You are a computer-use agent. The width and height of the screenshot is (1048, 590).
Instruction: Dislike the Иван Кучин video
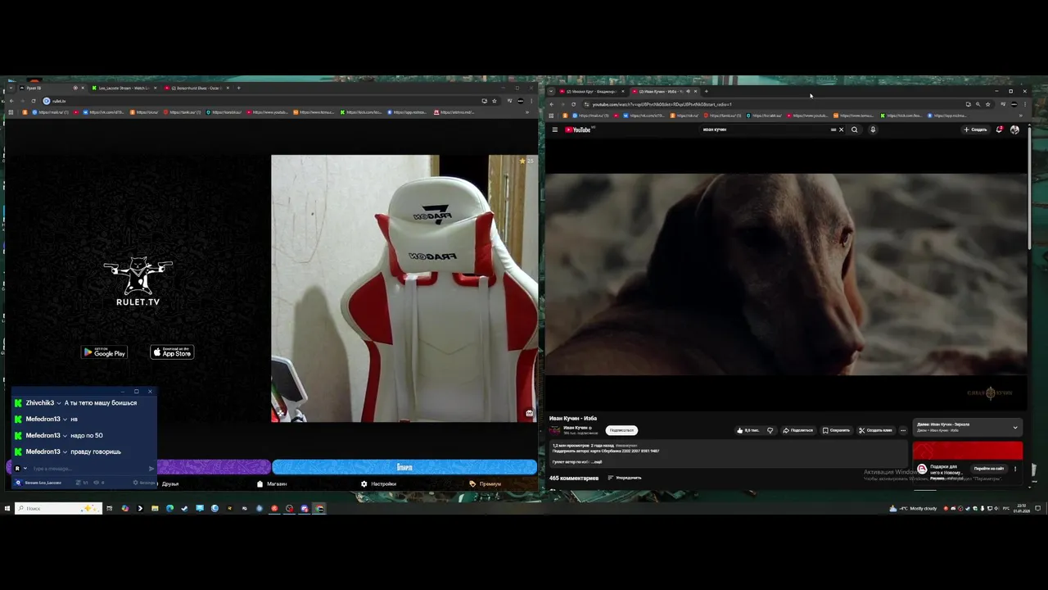(770, 430)
